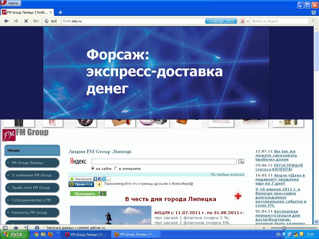Click the red cross icon near the headline
The width and height of the screenshot is (319, 239).
(238, 196)
